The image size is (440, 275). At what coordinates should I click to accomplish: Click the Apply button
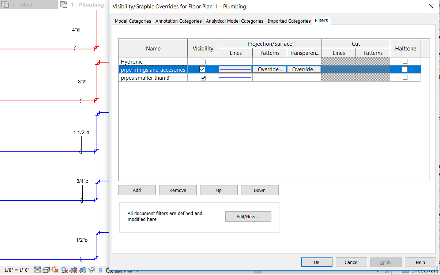click(386, 262)
